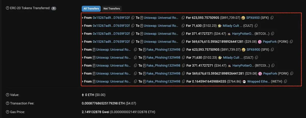The height and width of the screenshot is (118, 306).
Task: Copy the SPX token address in the Fake_Phishing1329498 row
Action: [272, 50]
